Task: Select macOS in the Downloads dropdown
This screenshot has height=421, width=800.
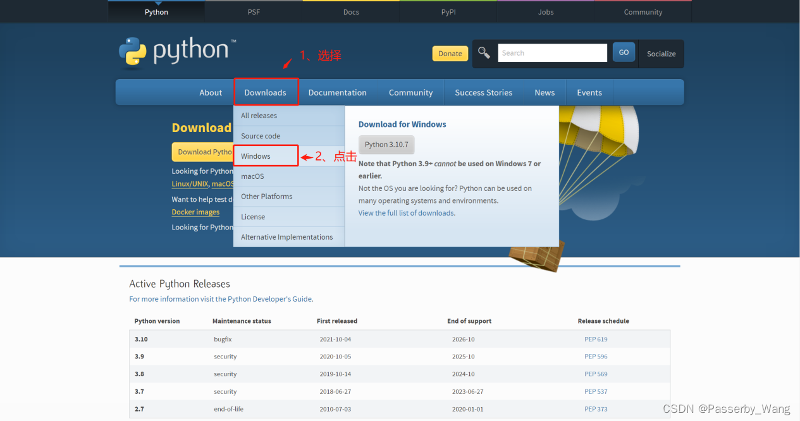Action: (252, 176)
